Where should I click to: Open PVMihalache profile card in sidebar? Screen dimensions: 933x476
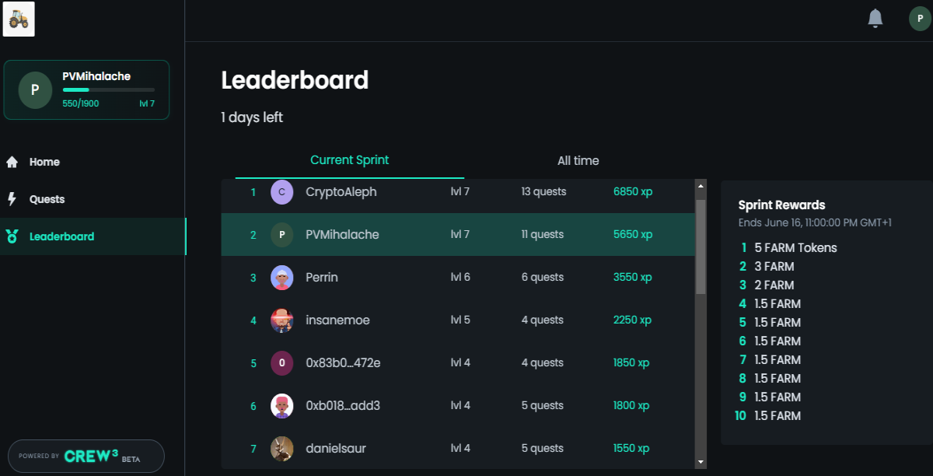[86, 90]
